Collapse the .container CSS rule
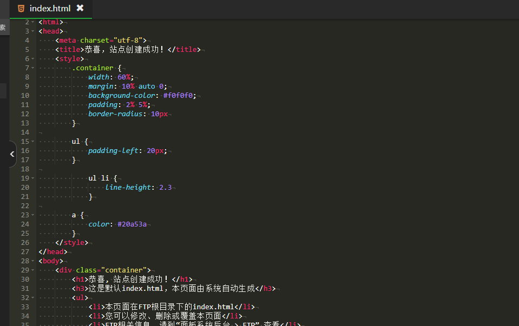The width and height of the screenshot is (519, 326). point(33,68)
